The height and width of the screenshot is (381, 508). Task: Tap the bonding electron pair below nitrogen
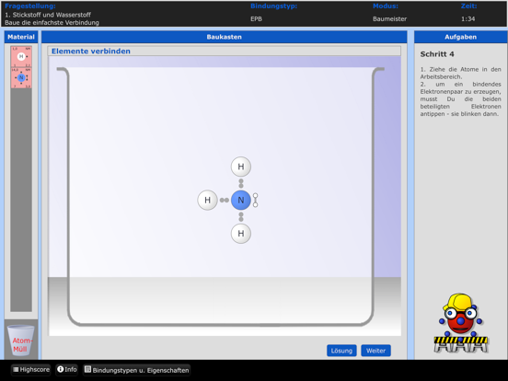pos(241,217)
